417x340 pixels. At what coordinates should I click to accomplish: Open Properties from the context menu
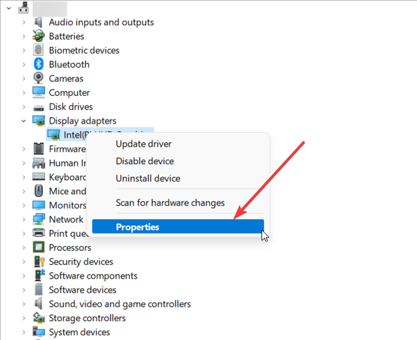coord(138,227)
